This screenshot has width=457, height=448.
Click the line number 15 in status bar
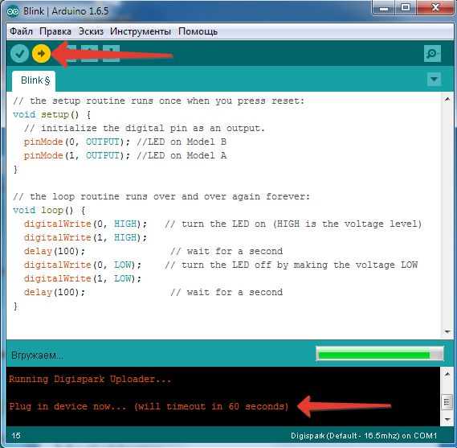(x=16, y=436)
